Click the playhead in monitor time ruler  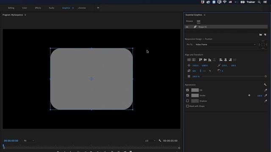tap(3, 146)
